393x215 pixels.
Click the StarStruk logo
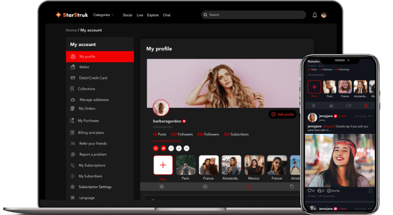point(71,15)
